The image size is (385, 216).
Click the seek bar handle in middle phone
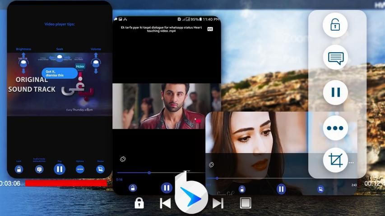149,172
